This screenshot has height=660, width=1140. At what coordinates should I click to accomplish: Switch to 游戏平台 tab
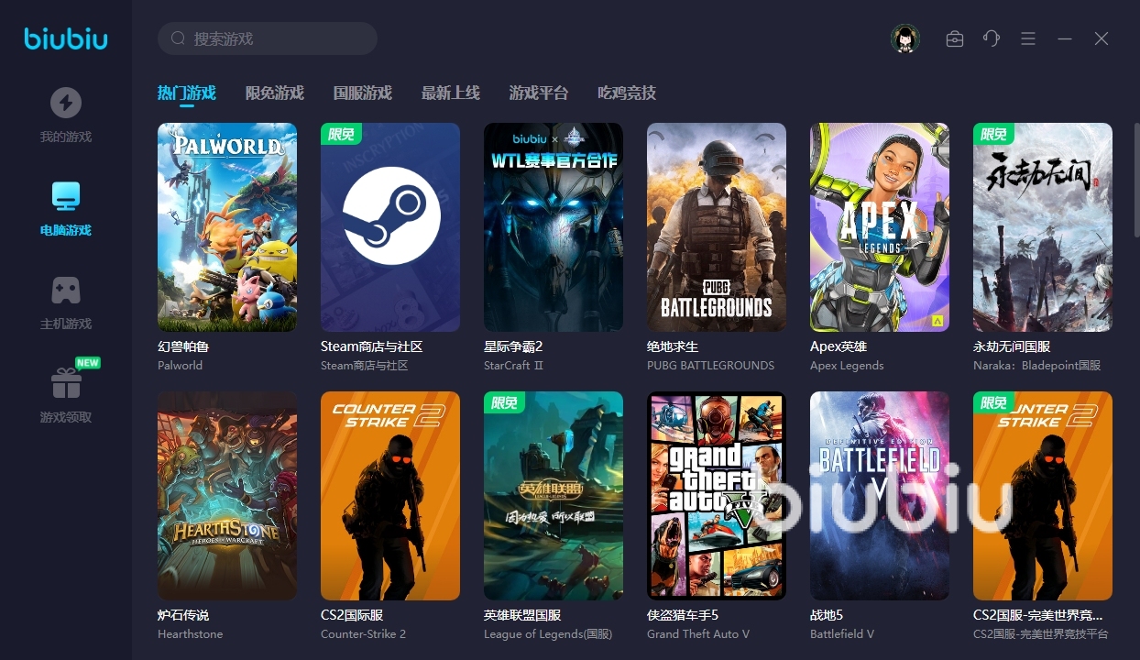pos(538,93)
